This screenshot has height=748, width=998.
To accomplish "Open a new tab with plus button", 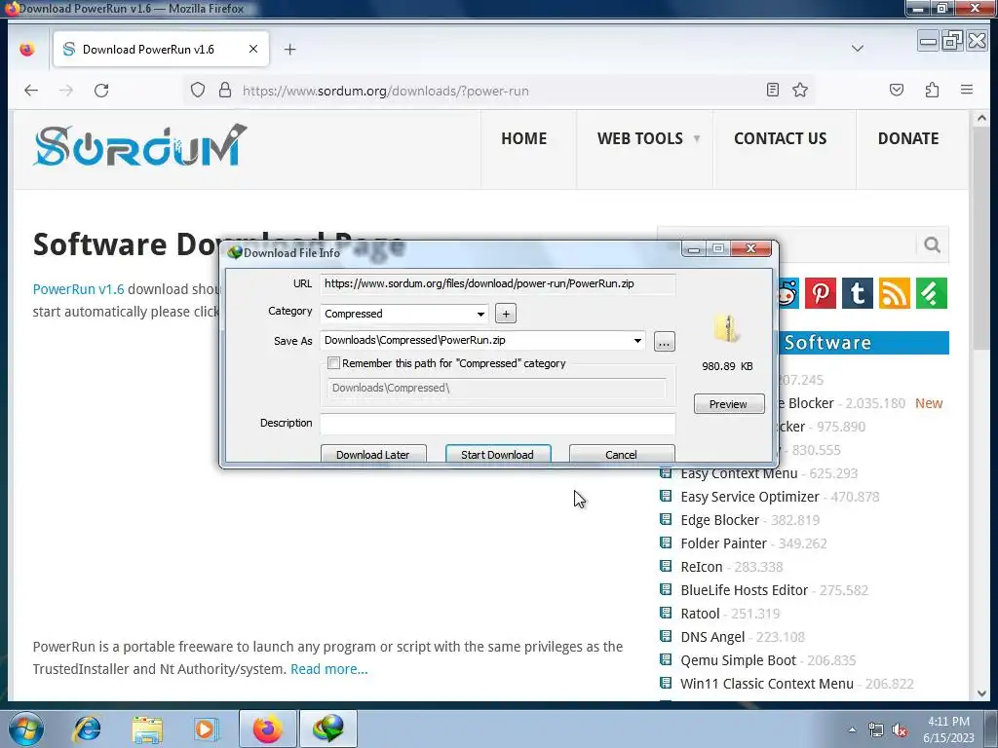I will click(289, 49).
